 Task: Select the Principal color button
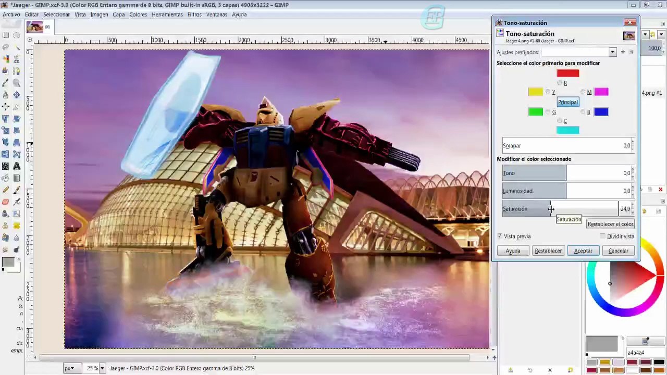click(x=568, y=102)
